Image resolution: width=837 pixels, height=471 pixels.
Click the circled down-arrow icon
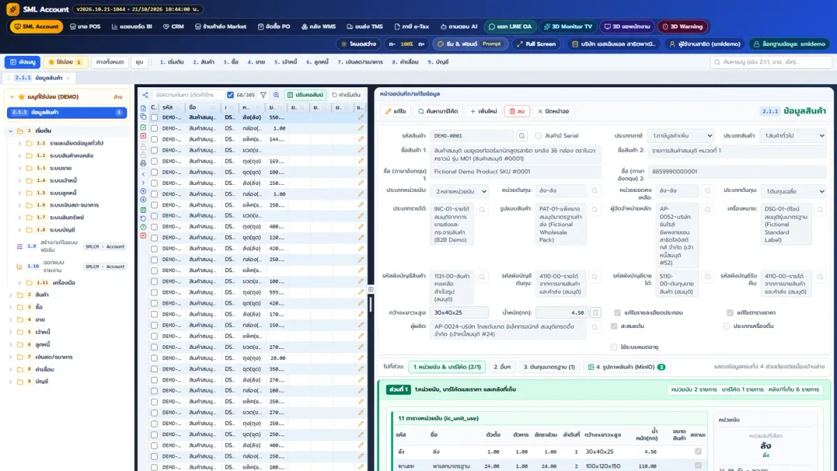(x=144, y=200)
